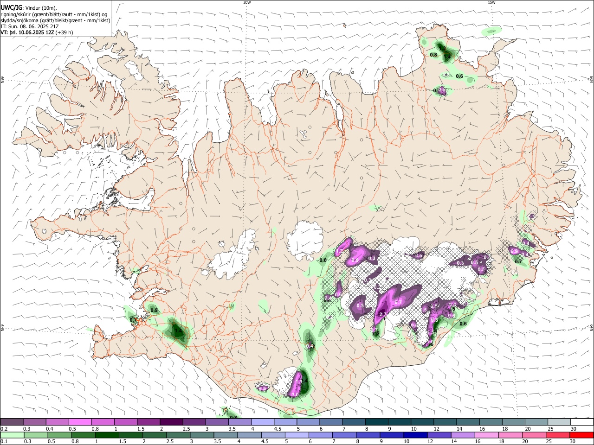The image size is (594, 445).
Task: Click the '15W' longitude label
Action: 491,2
